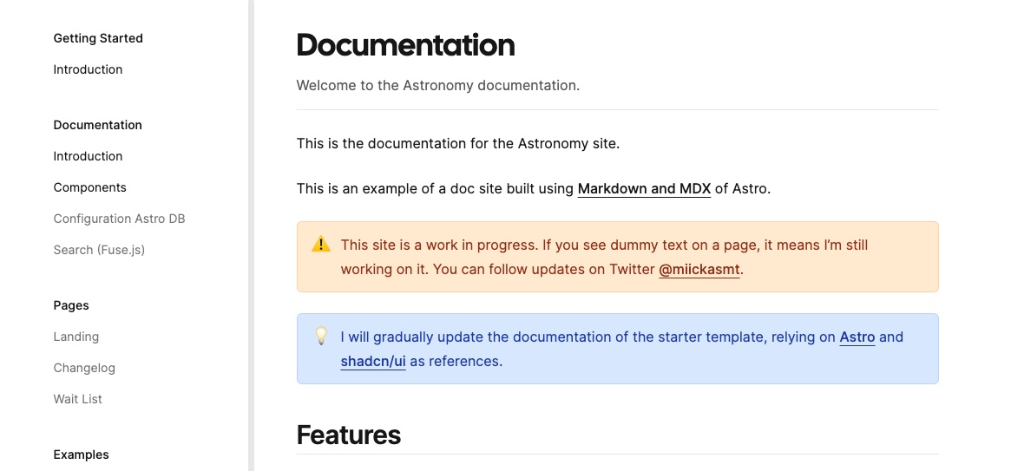Click the large Documentation page title

405,45
